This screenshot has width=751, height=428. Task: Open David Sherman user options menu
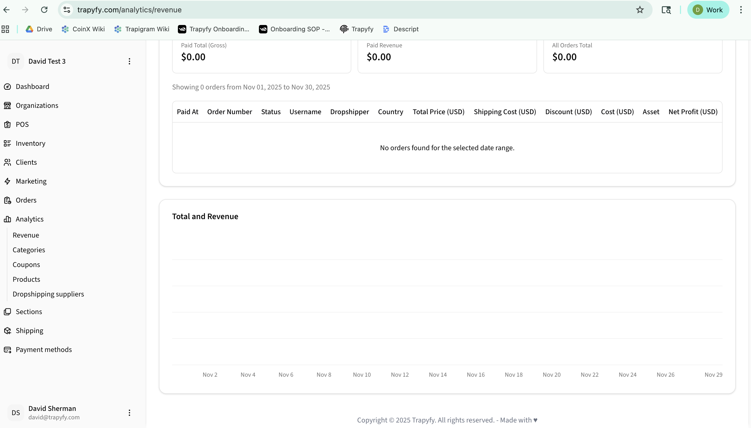[x=129, y=413]
